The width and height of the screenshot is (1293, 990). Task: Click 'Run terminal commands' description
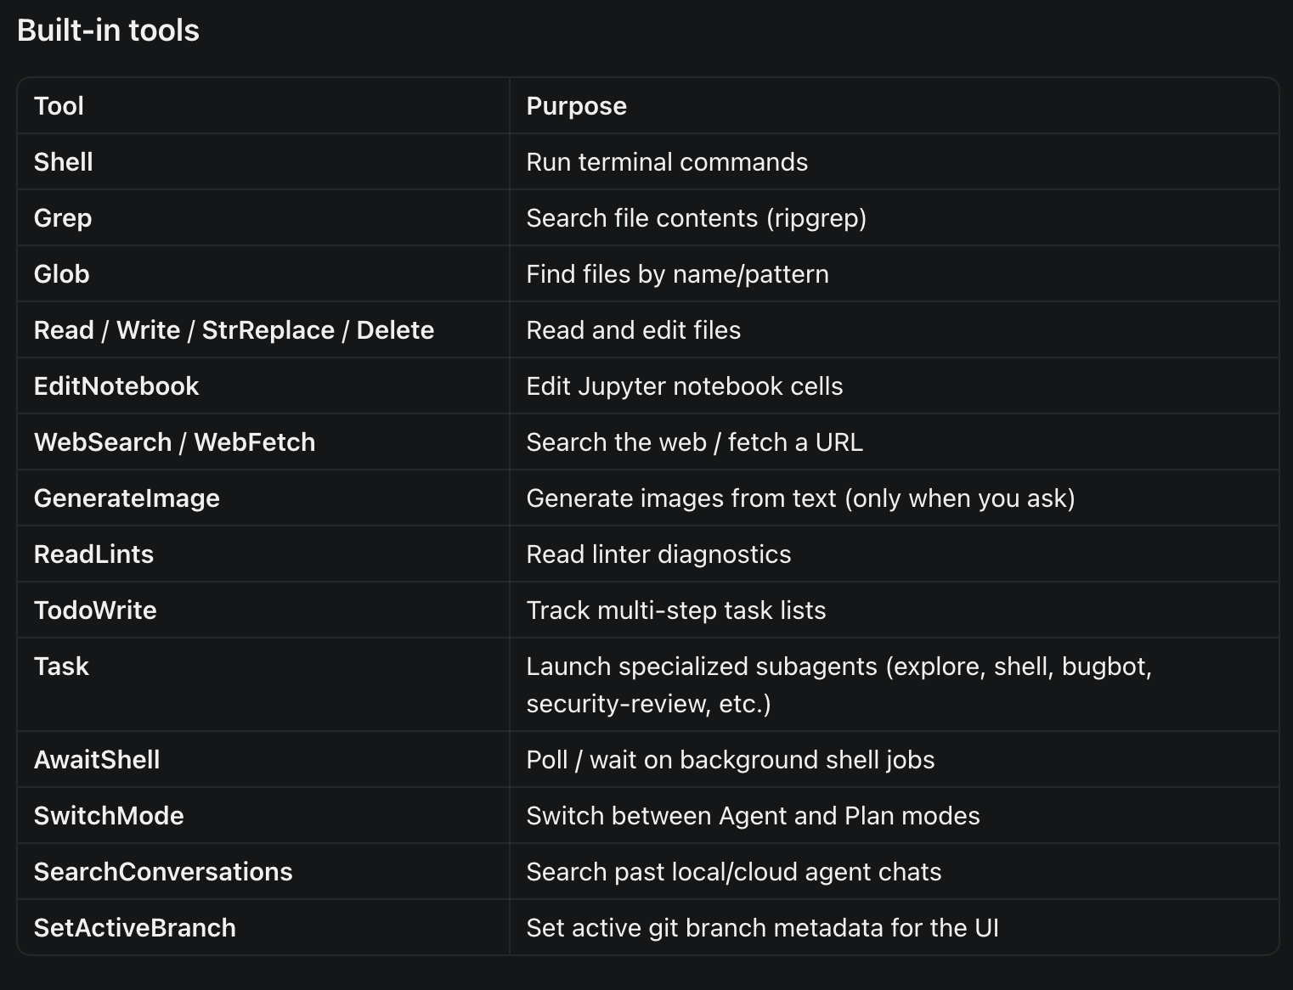(667, 162)
